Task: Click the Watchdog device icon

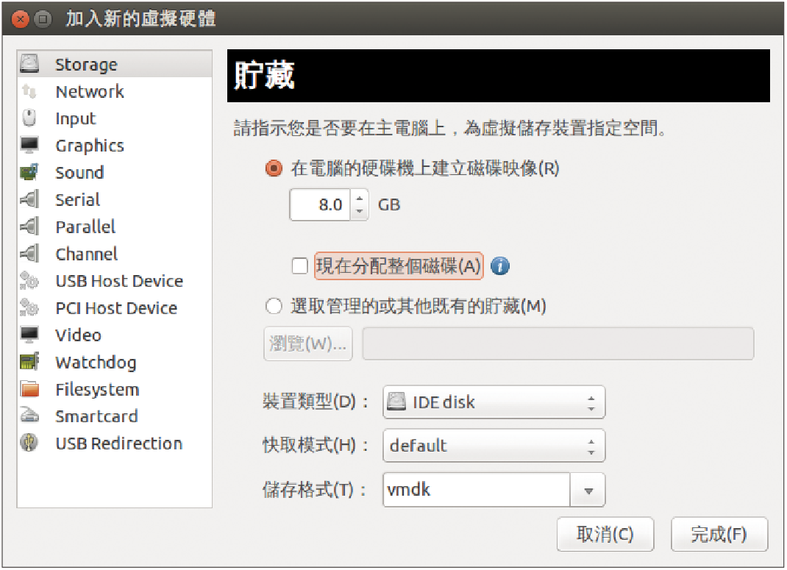Action: pos(29,362)
